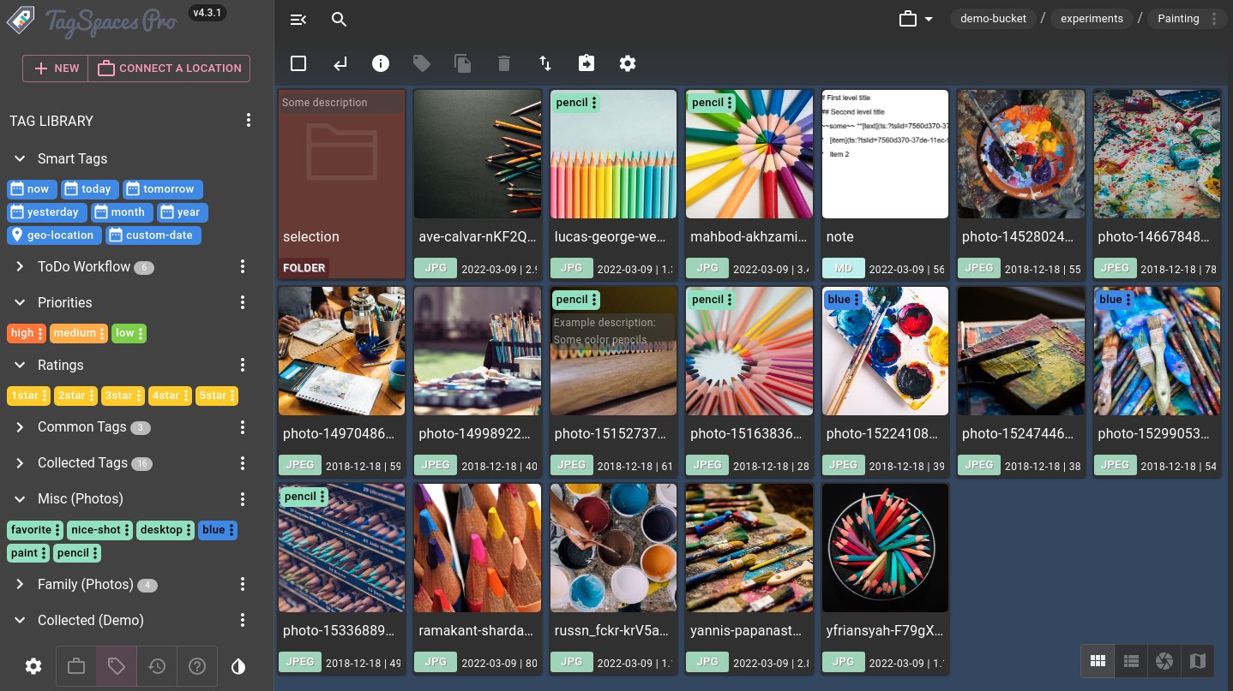Toggle the dark theme switch icon

pos(238,666)
